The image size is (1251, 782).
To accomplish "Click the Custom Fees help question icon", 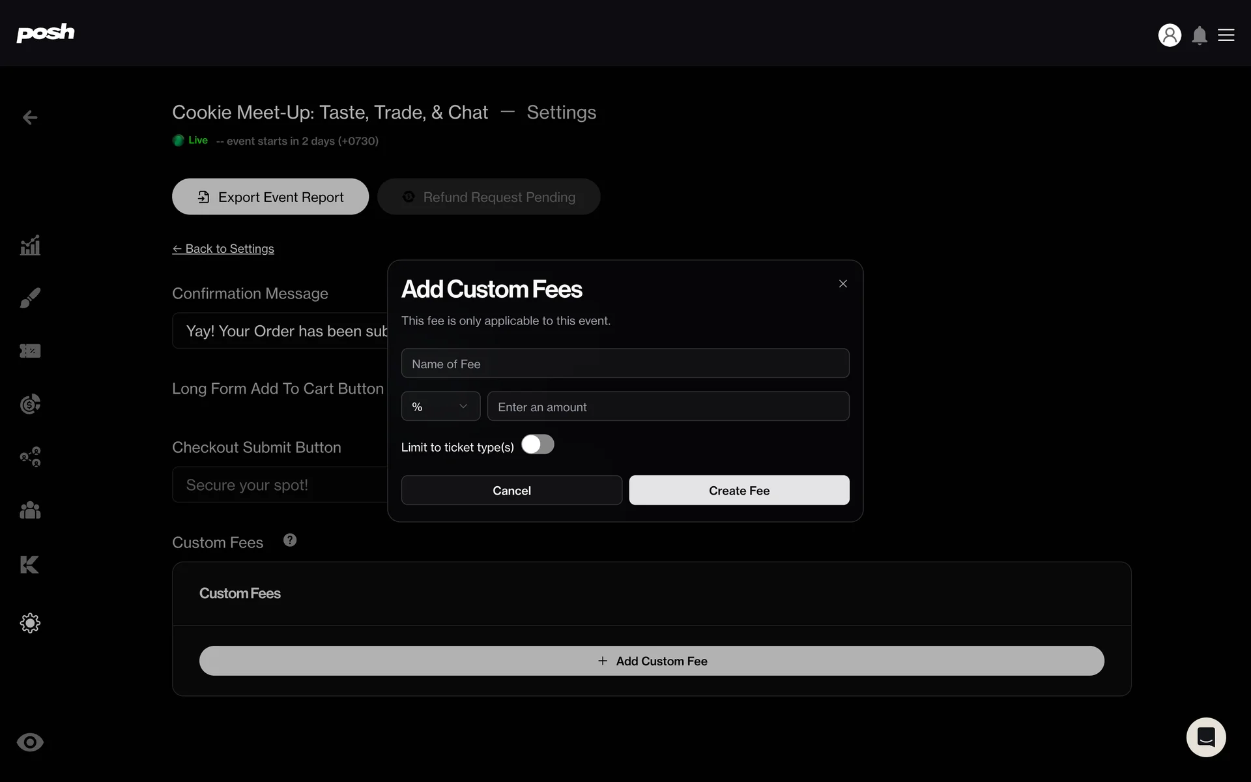I will pos(290,540).
